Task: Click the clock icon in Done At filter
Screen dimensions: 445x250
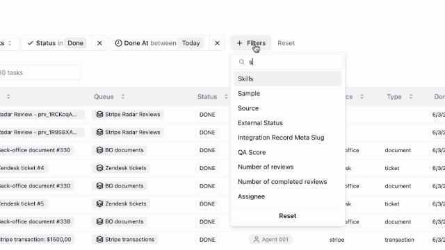Action: click(118, 43)
